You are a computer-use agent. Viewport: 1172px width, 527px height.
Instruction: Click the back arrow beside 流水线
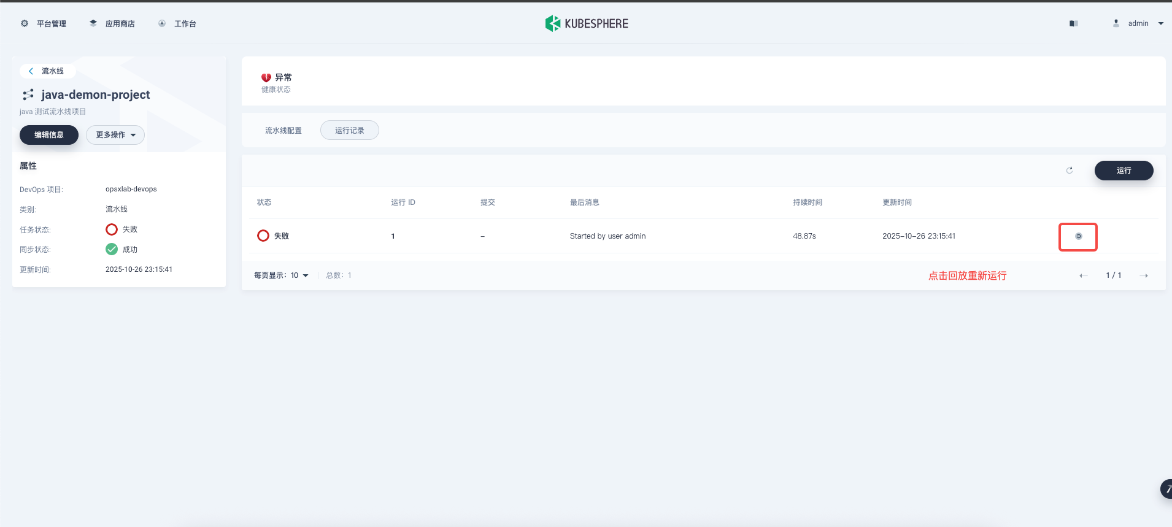(31, 71)
